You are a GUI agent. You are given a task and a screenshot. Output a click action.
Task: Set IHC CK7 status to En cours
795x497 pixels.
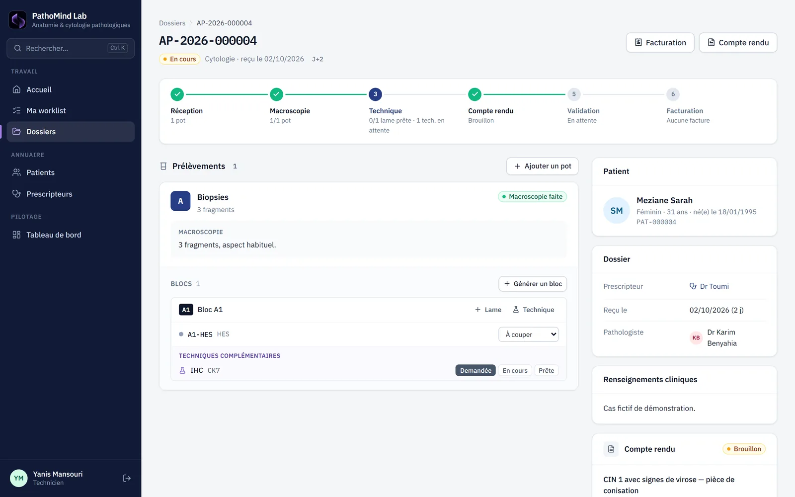coord(515,370)
